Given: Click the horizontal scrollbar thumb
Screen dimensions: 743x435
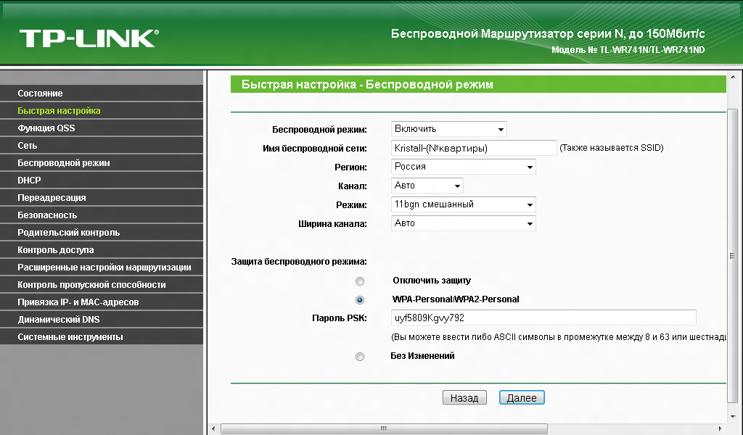Looking at the screenshot, I should coord(382,428).
